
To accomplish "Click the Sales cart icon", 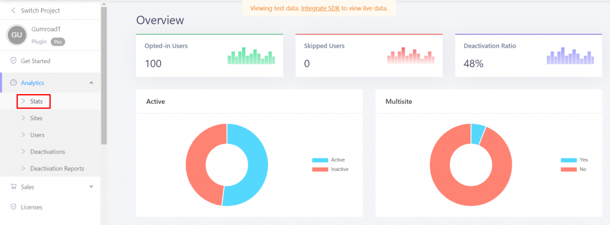I will tap(14, 187).
